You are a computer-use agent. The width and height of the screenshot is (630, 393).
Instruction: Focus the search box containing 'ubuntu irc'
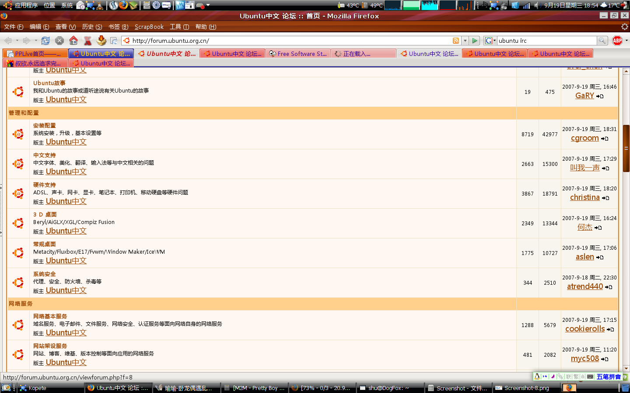(547, 41)
